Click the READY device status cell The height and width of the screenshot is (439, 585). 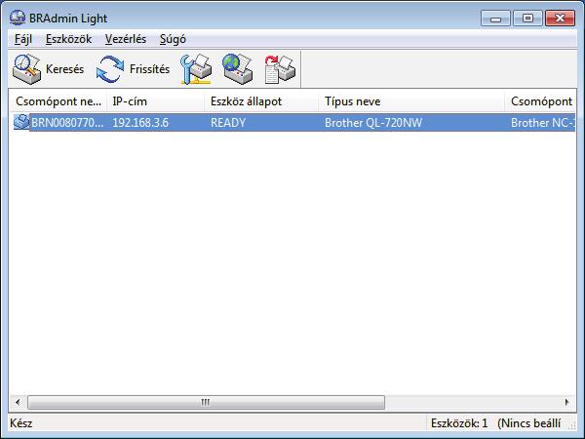[228, 123]
